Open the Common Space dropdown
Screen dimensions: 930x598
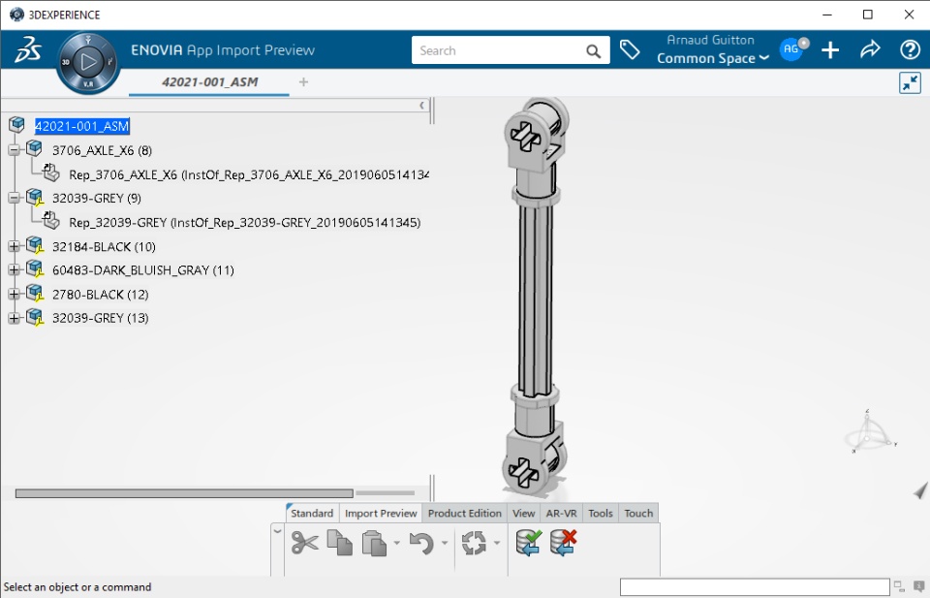pos(712,58)
